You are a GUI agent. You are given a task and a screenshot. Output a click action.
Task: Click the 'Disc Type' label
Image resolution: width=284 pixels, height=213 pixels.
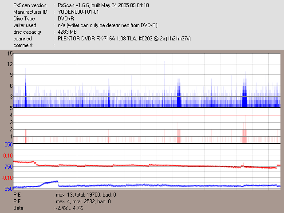pos(24,19)
